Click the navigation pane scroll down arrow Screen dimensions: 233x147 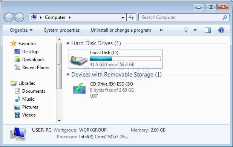59,121
